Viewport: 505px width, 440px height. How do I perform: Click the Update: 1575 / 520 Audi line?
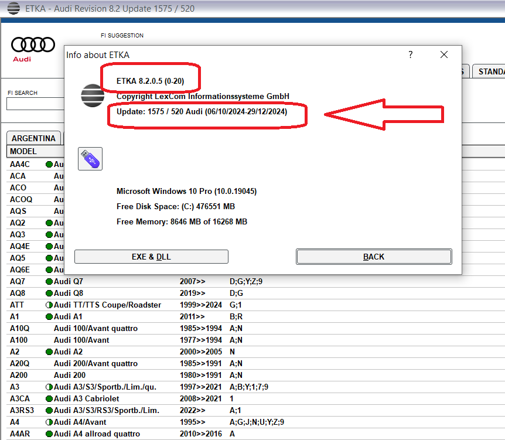202,111
